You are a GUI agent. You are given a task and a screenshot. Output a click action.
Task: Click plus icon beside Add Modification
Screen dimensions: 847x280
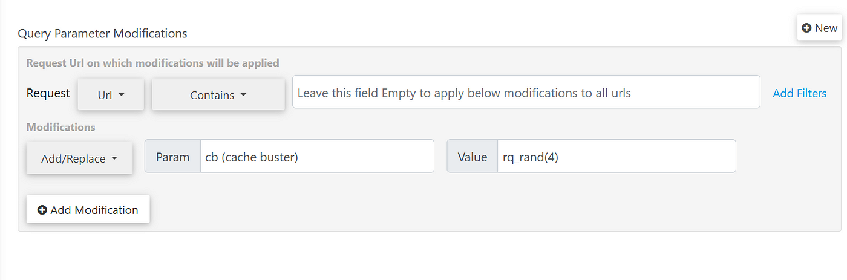[42, 210]
